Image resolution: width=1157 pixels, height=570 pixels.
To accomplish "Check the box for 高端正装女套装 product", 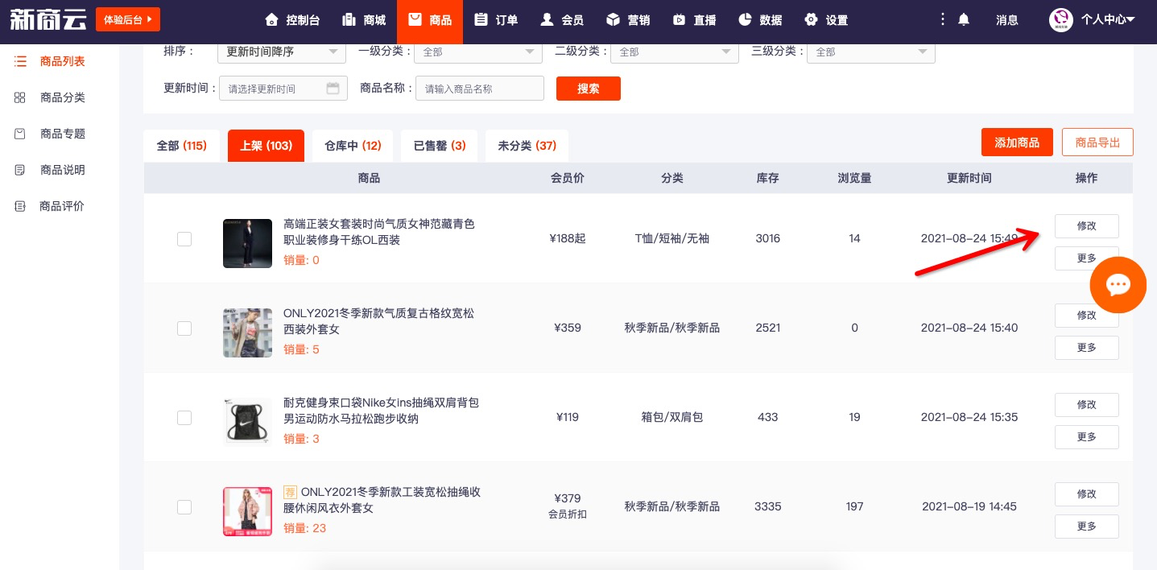I will (184, 238).
